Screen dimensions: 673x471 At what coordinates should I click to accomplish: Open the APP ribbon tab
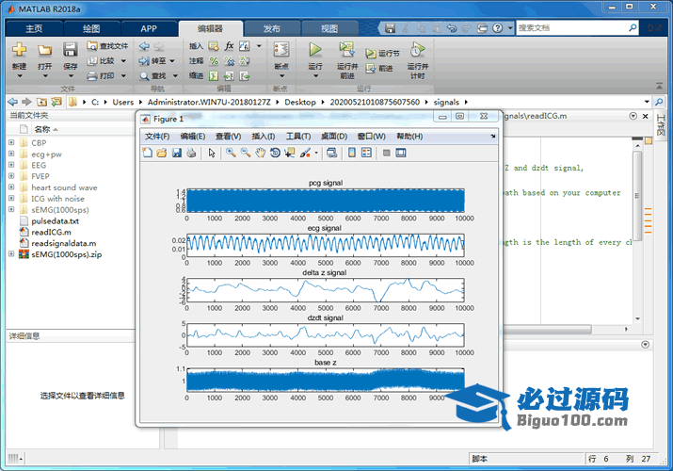click(149, 29)
